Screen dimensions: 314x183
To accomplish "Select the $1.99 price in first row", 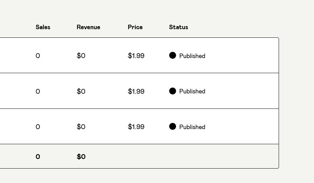I will [x=136, y=56].
